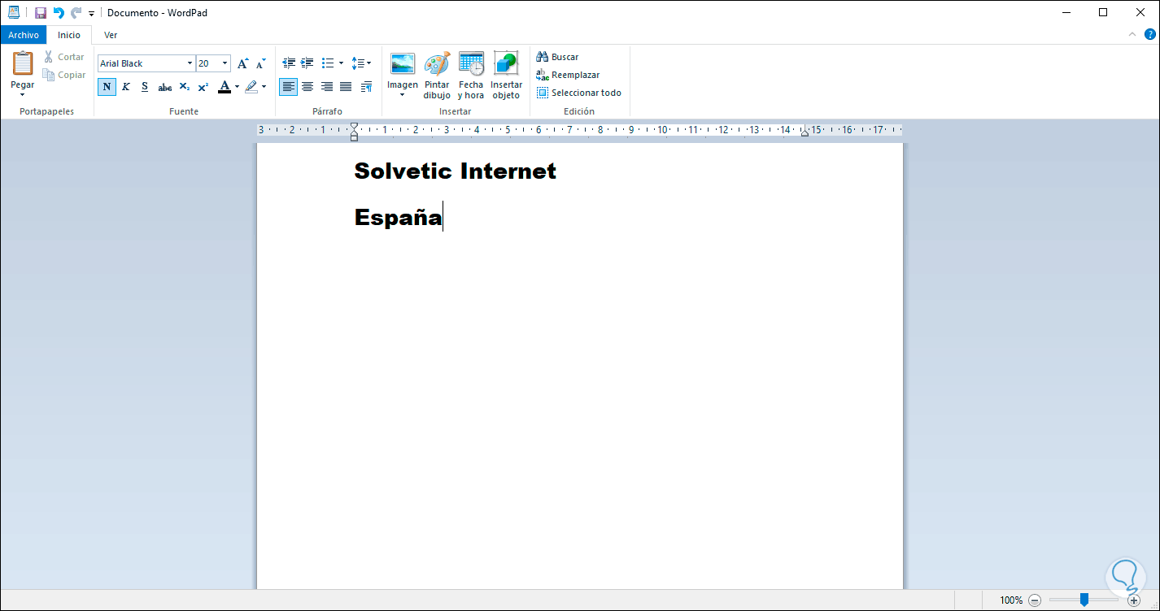
Task: Toggle strikethrough formatting
Action: click(165, 87)
